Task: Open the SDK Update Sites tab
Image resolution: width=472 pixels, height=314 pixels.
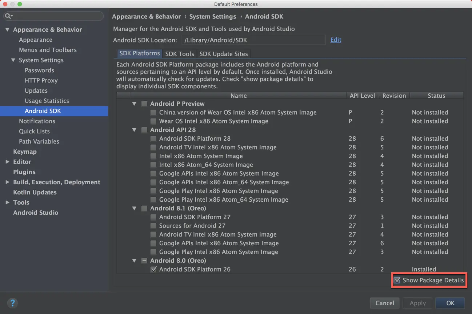Action: tap(224, 54)
